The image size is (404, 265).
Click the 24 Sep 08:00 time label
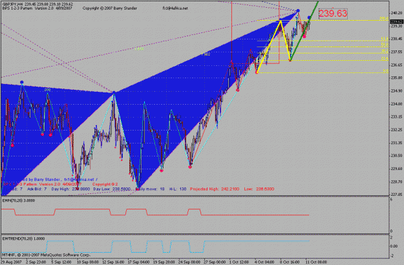point(190,262)
